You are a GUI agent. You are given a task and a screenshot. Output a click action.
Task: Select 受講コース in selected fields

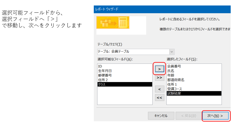pos(175,89)
